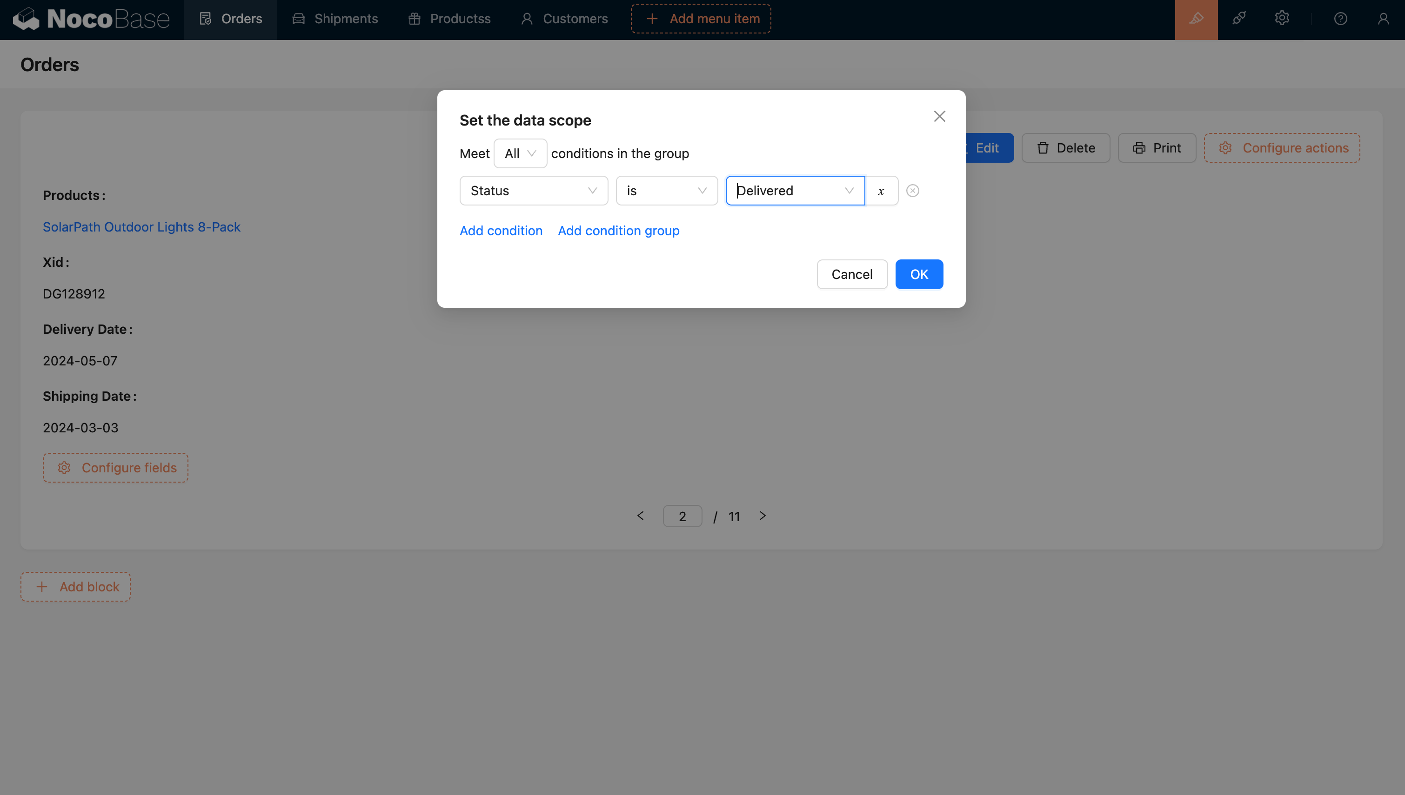This screenshot has height=795, width=1405.
Task: Remove the Status condition with circle-x icon
Action: (912, 191)
